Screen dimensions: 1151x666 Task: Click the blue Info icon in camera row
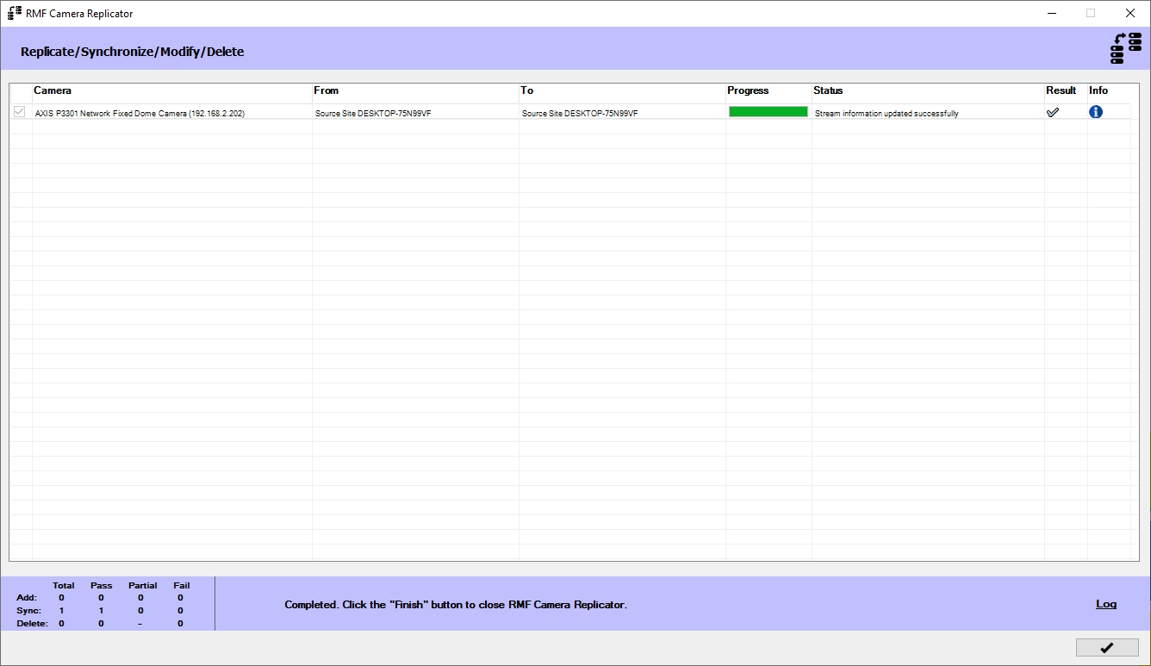pos(1095,112)
